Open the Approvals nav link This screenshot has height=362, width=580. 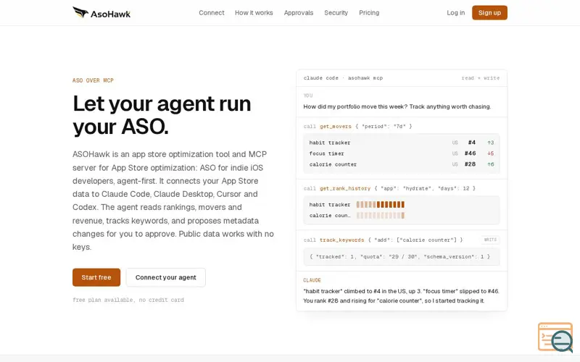click(299, 12)
